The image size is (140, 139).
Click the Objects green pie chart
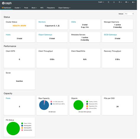point(78,105)
